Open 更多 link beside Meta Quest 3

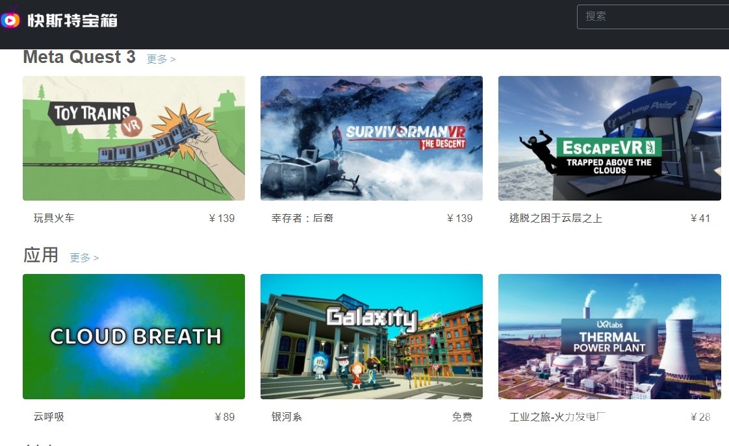click(161, 59)
